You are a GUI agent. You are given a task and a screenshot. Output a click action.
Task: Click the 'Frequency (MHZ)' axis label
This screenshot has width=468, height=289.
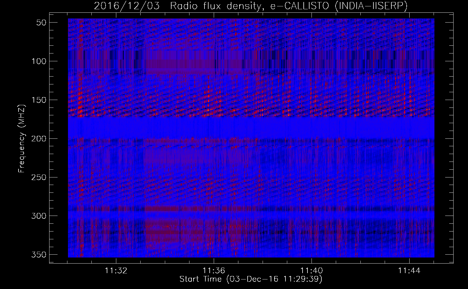click(22, 139)
